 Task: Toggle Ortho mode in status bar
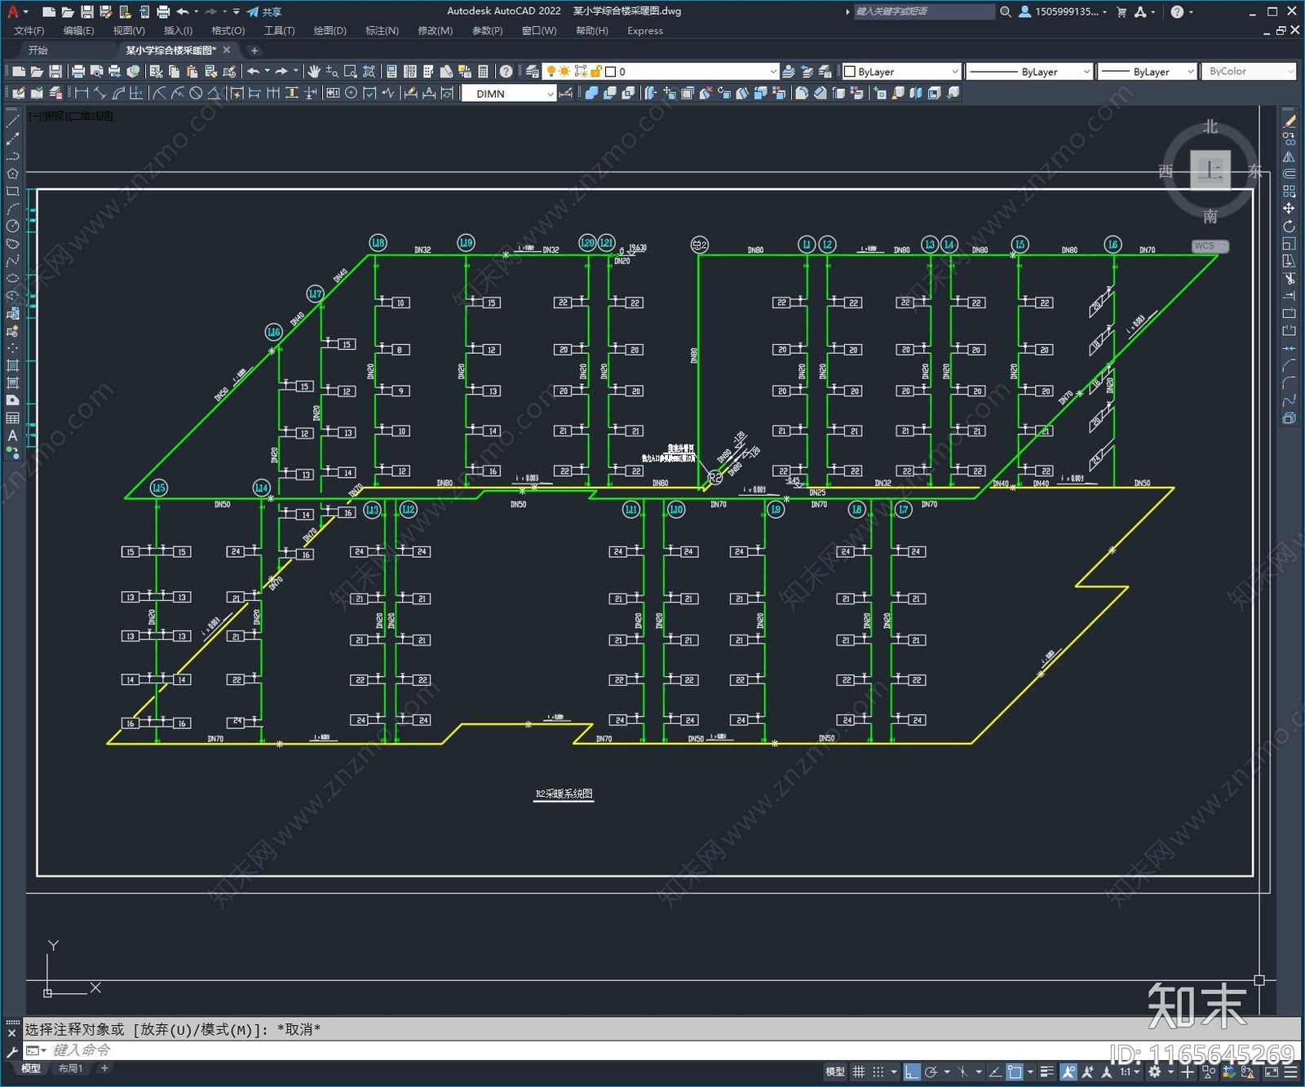tap(912, 1072)
